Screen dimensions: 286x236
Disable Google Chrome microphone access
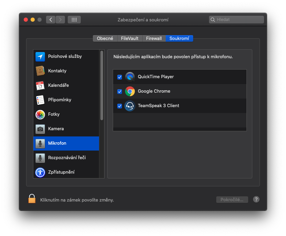(120, 92)
